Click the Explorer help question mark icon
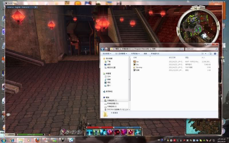Screen dimensions: 229x143 point(215,53)
